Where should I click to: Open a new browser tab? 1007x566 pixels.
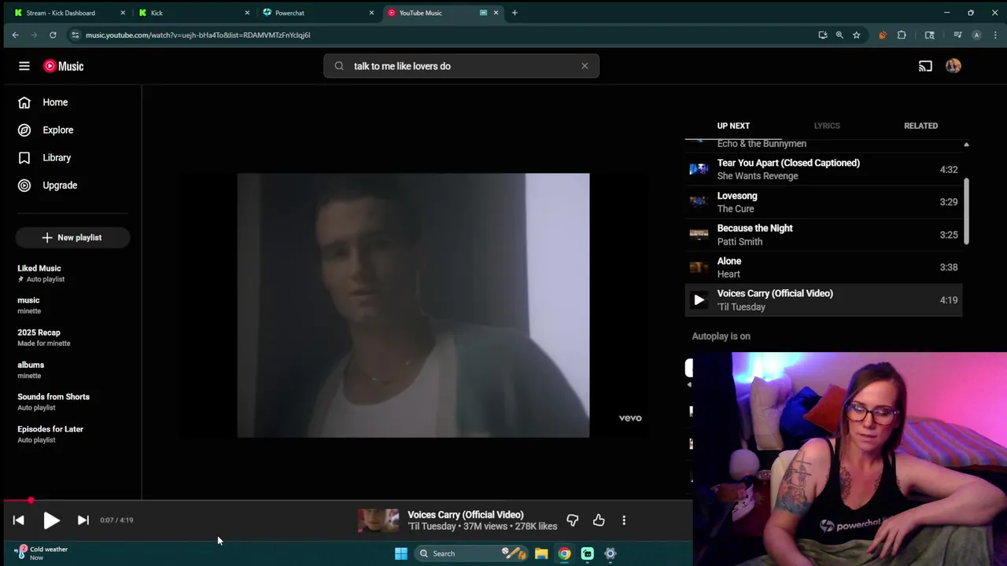515,13
